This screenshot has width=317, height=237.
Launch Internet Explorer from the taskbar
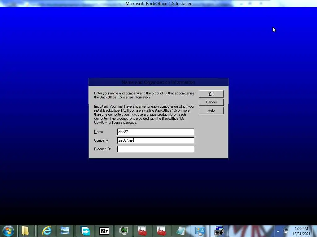pyautogui.click(x=47, y=231)
